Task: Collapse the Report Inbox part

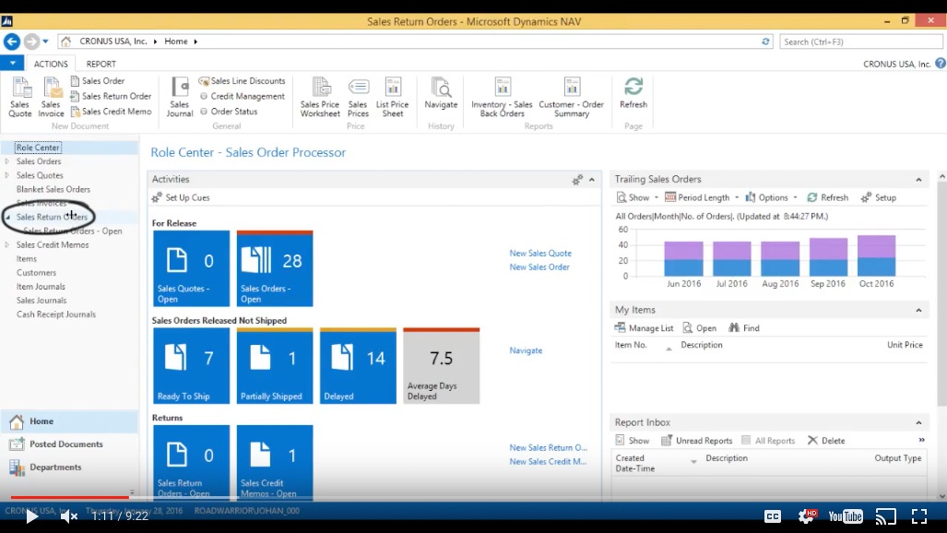Action: (918, 422)
